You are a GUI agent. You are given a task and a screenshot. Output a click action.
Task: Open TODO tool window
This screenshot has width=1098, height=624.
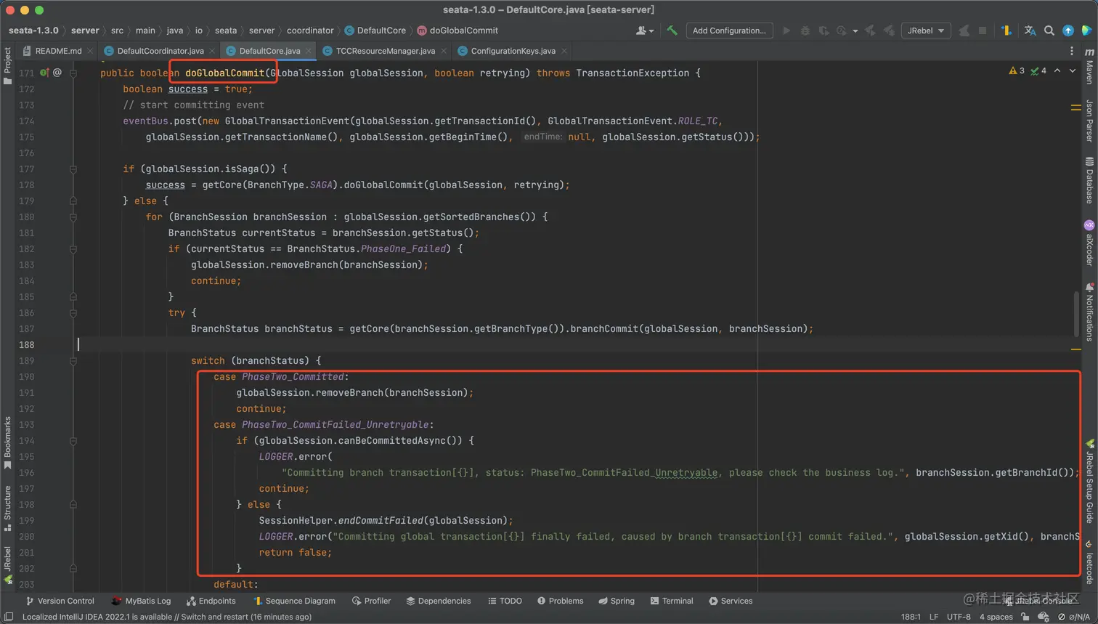point(505,601)
